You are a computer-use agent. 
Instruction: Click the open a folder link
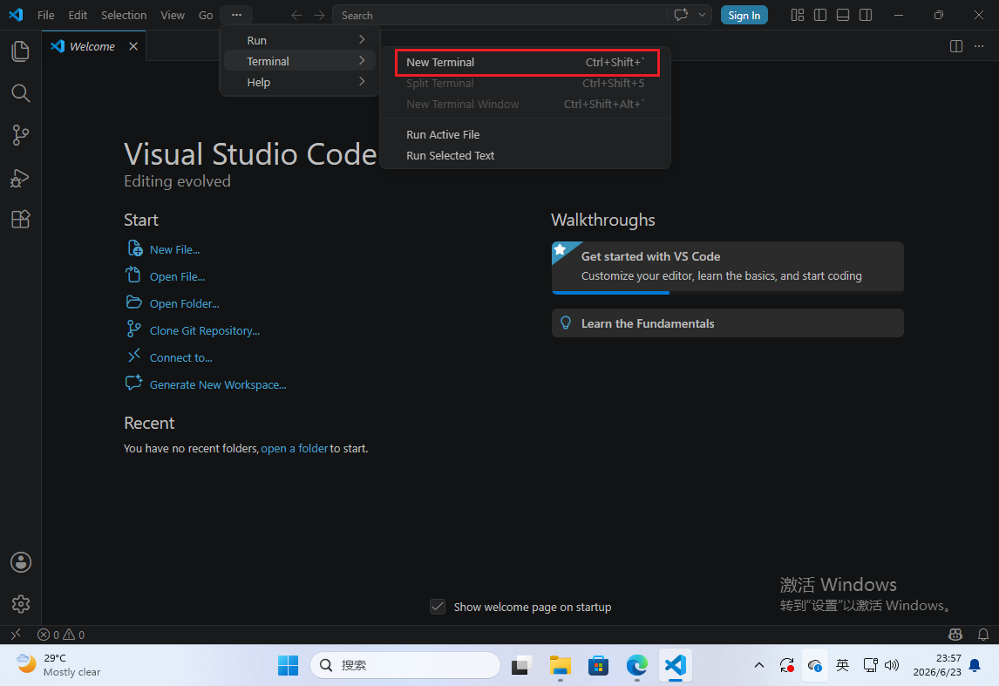(295, 448)
